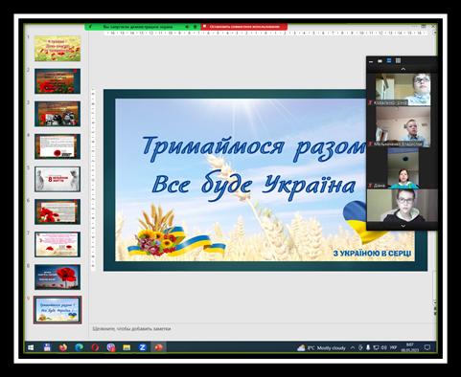Open Viber from the taskbar
Image resolution: width=461 pixels, height=377 pixels.
pyautogui.click(x=111, y=347)
